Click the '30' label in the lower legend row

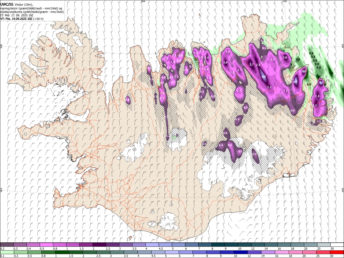point(331,256)
